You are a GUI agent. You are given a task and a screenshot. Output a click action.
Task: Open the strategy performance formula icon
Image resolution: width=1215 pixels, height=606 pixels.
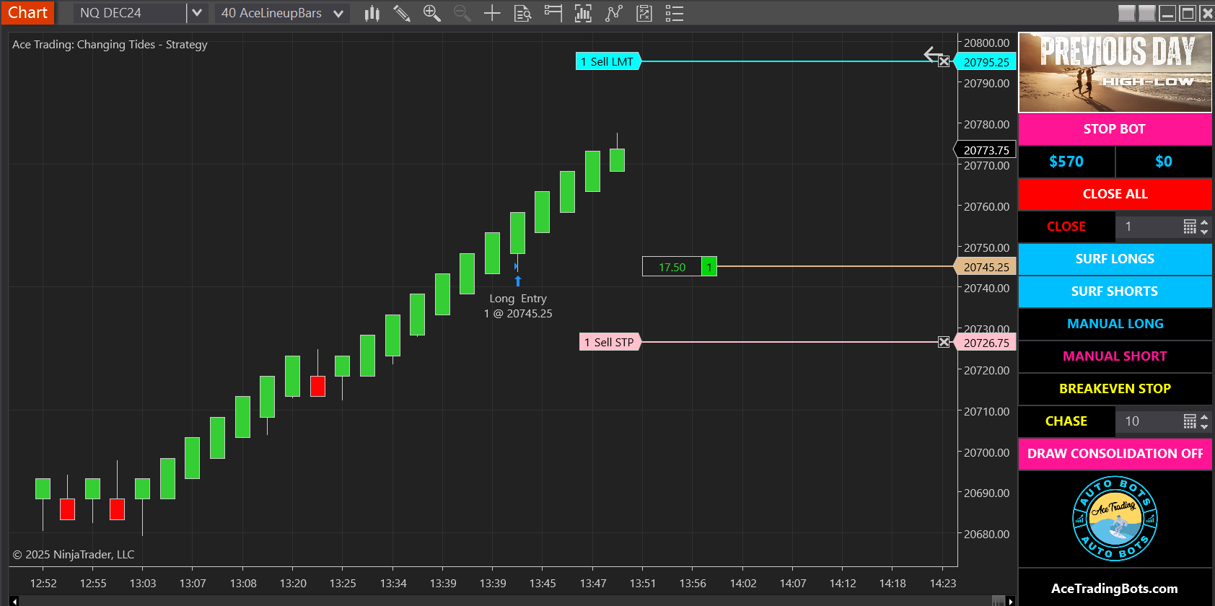click(644, 13)
